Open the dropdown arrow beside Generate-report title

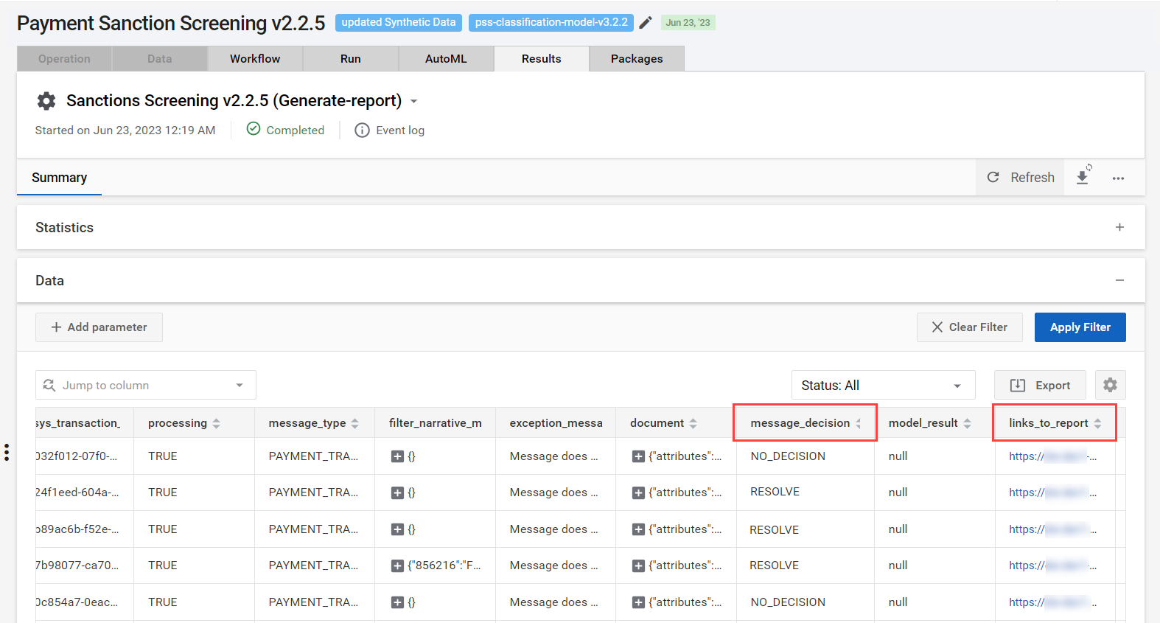tap(413, 101)
